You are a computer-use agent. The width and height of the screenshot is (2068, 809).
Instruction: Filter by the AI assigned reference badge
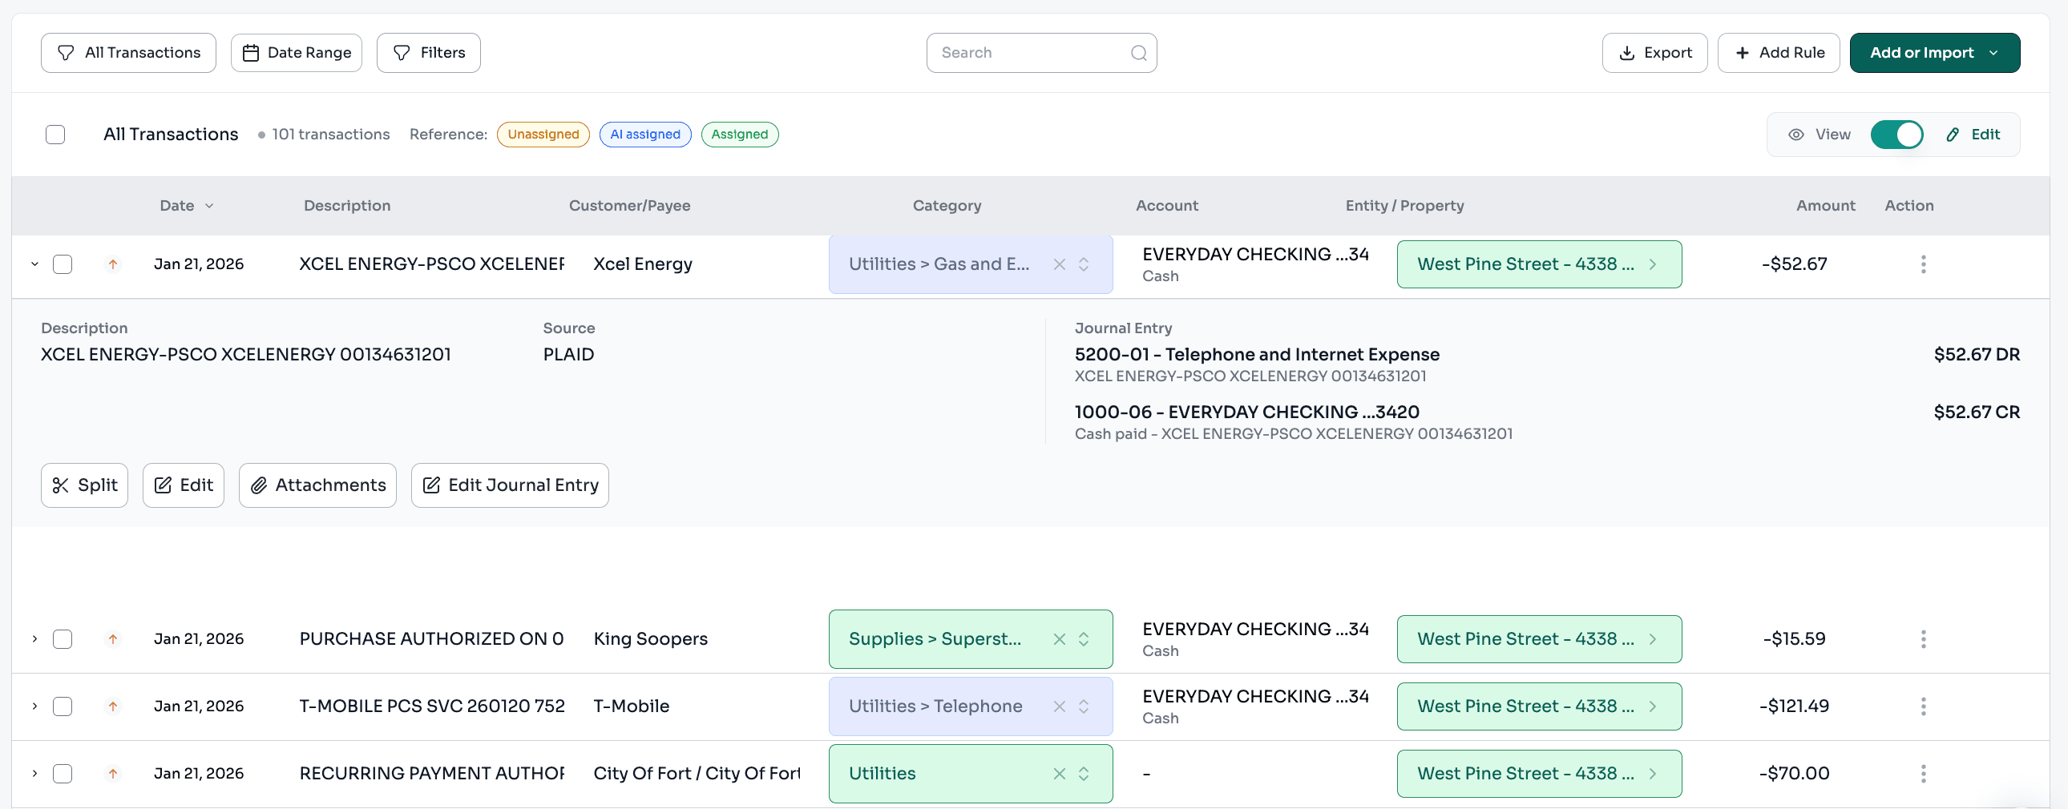645,134
